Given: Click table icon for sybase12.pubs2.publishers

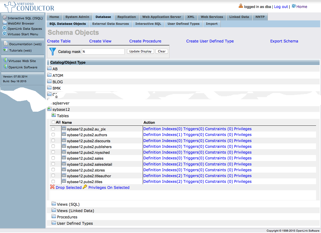Looking at the screenshot, I should (x=64, y=146).
